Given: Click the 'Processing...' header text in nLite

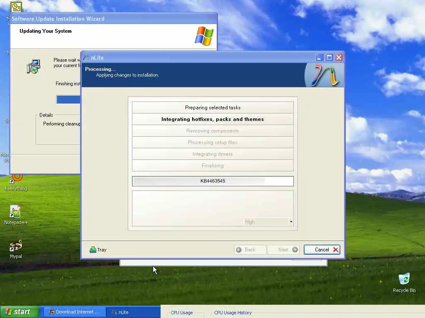Looking at the screenshot, I should [100, 69].
